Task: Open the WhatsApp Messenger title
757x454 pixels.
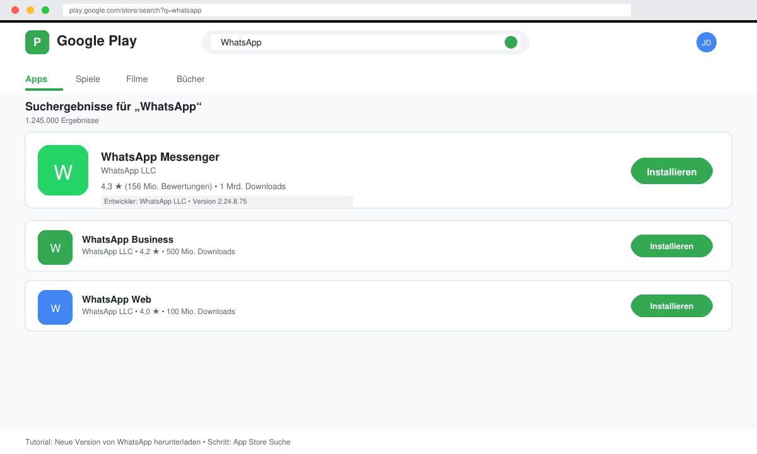Action: tap(160, 157)
